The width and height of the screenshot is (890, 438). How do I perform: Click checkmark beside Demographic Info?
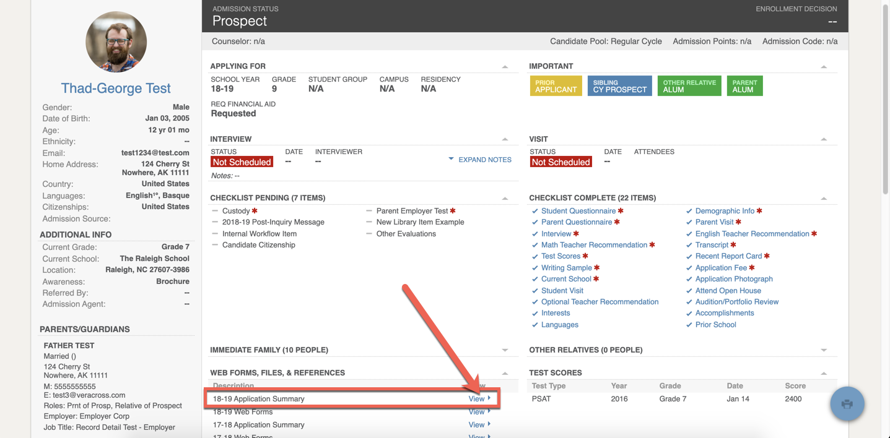tap(689, 211)
